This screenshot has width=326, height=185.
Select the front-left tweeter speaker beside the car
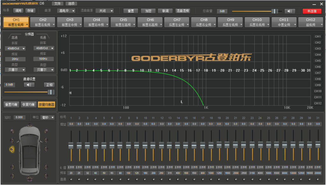coord(12,131)
